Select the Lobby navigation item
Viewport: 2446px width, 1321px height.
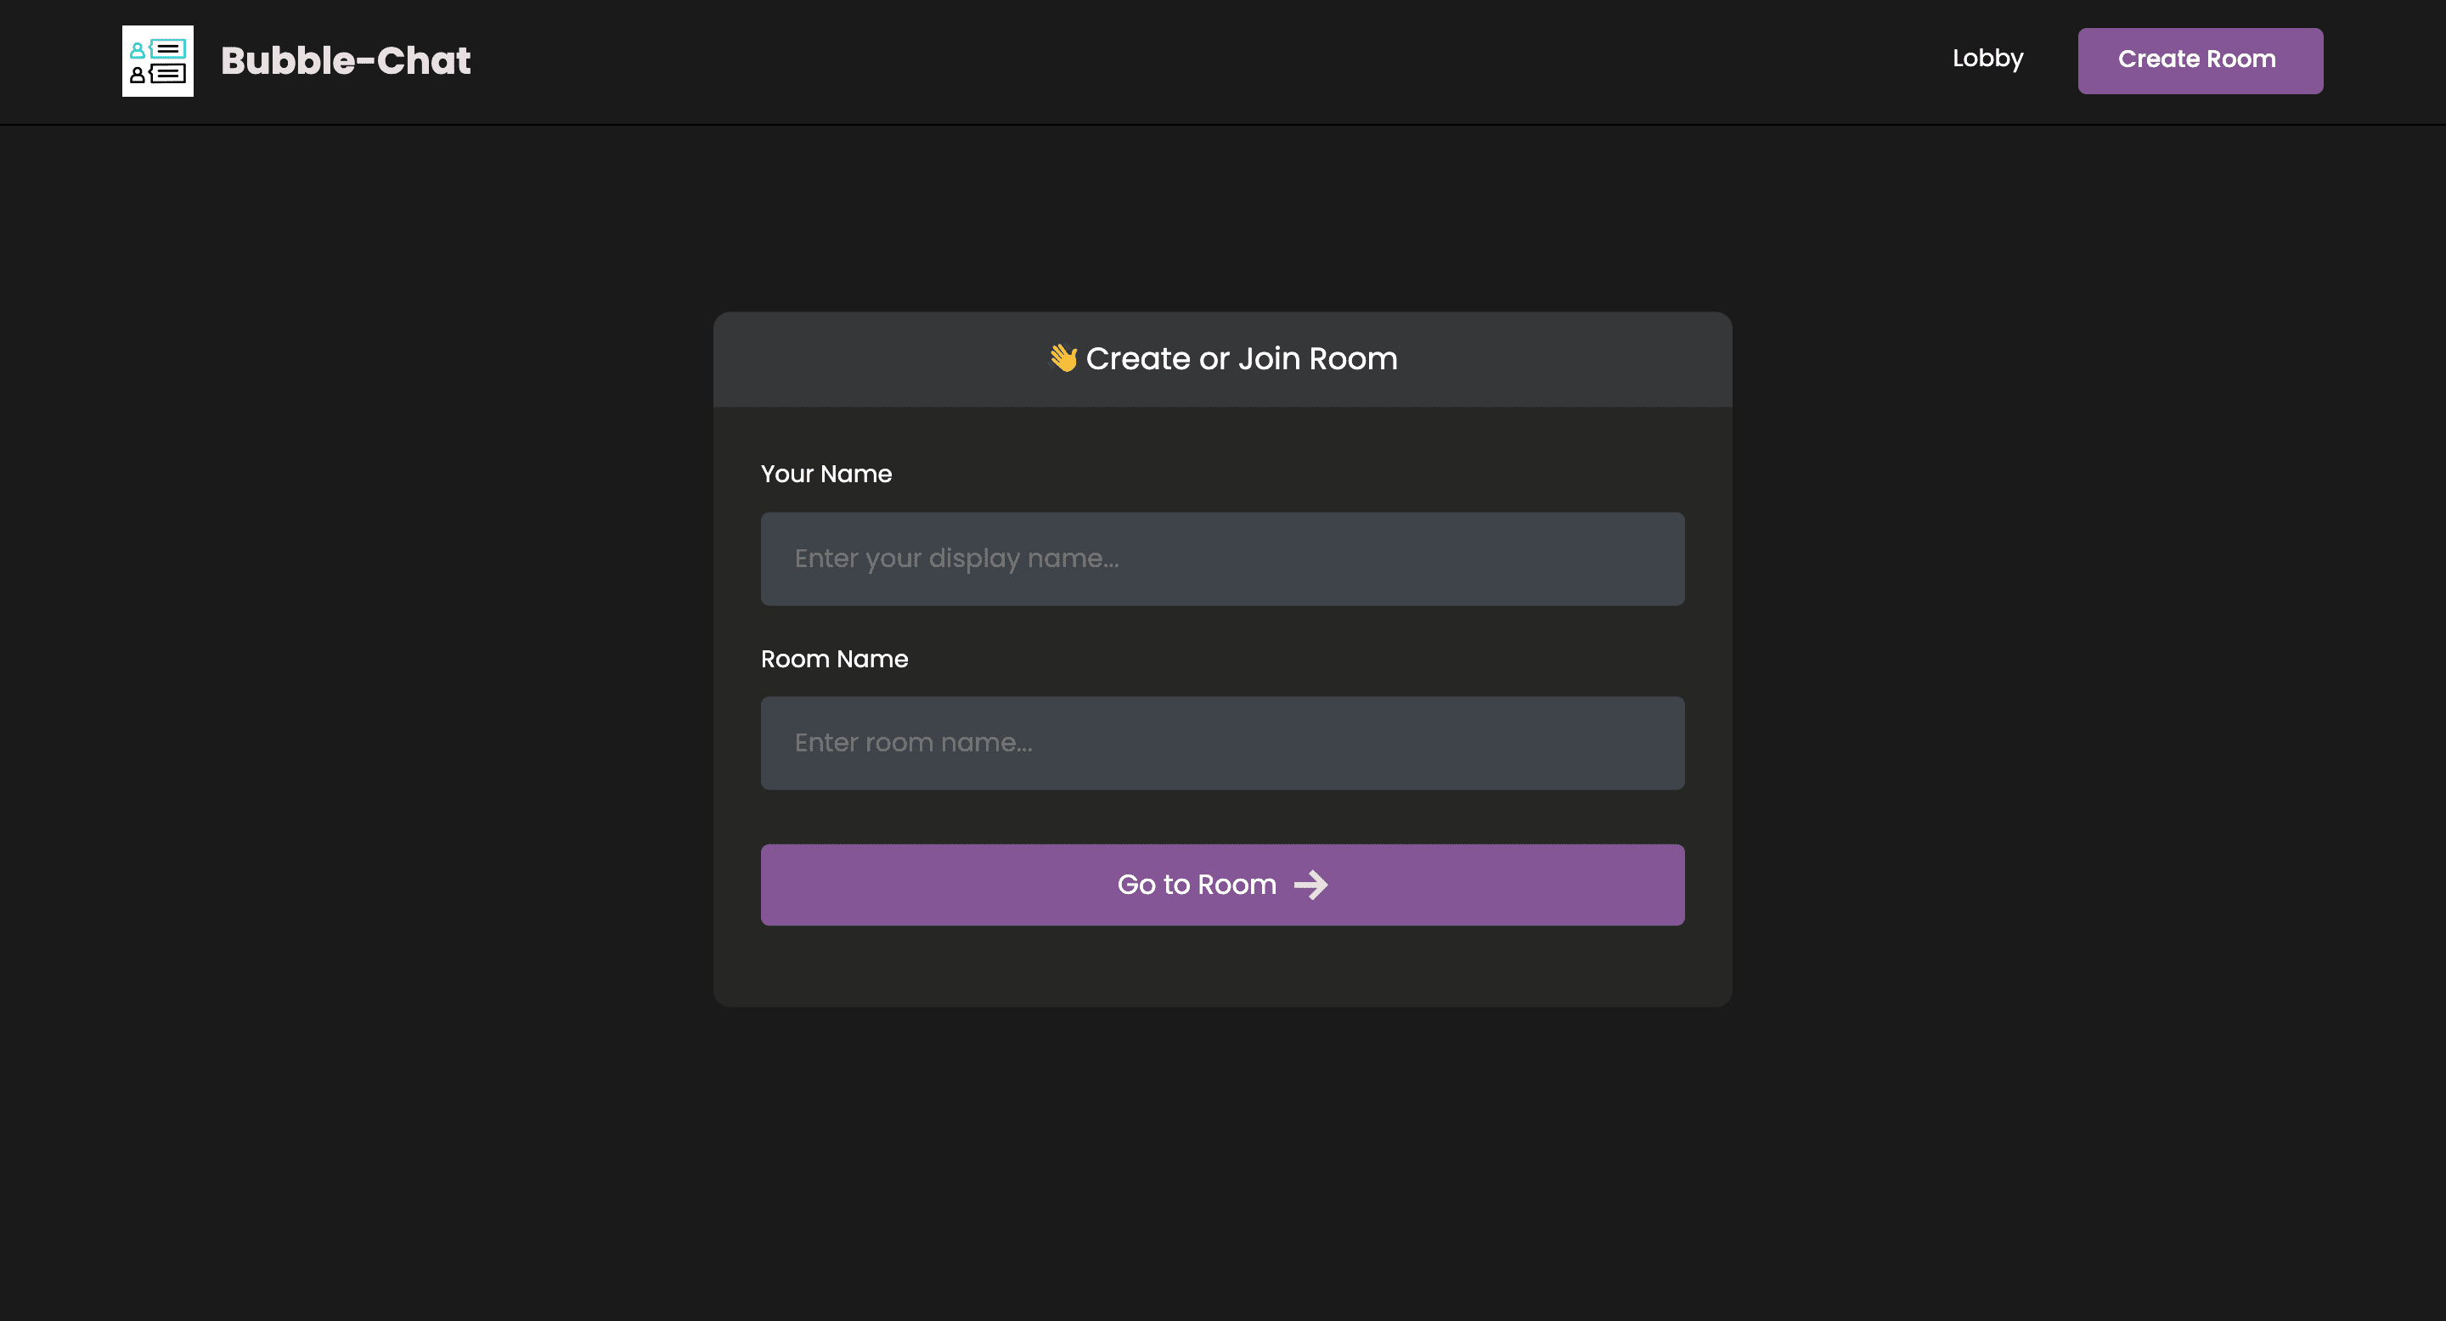coord(1987,59)
